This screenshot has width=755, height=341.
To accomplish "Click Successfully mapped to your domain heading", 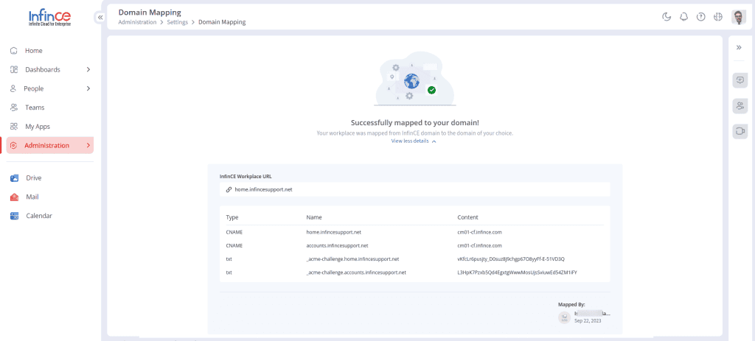I will click(x=414, y=123).
